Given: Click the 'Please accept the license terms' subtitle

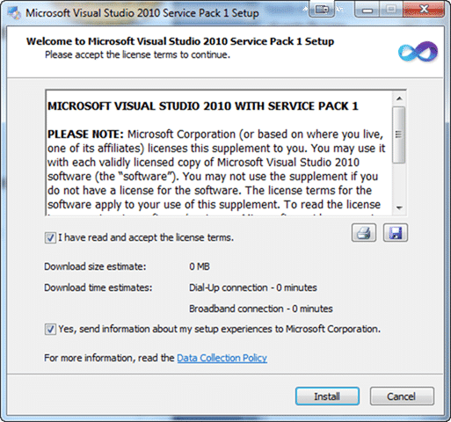Looking at the screenshot, I should click(137, 55).
